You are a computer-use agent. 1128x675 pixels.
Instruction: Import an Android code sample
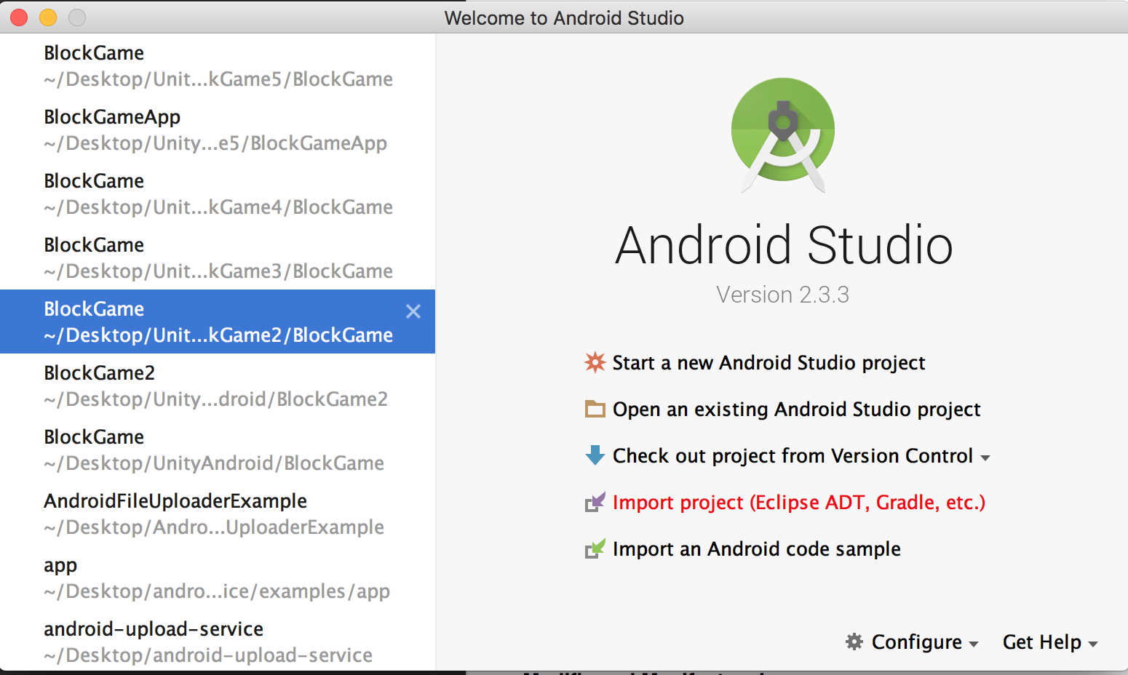coord(757,548)
